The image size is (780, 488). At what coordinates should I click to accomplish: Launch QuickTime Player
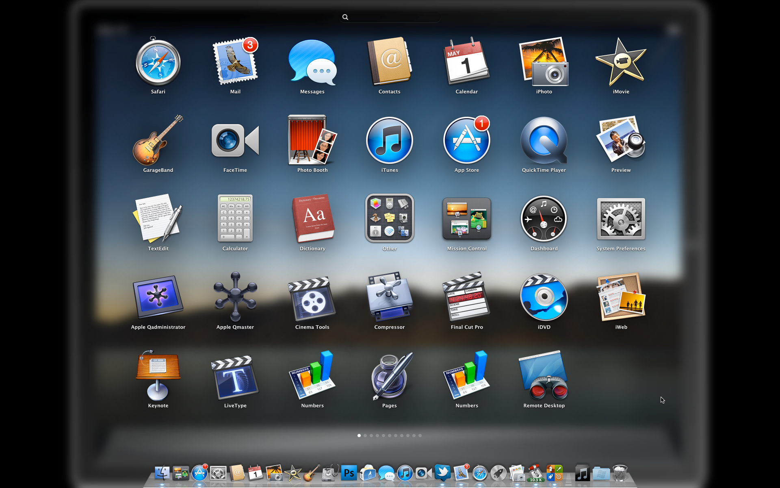[544, 140]
